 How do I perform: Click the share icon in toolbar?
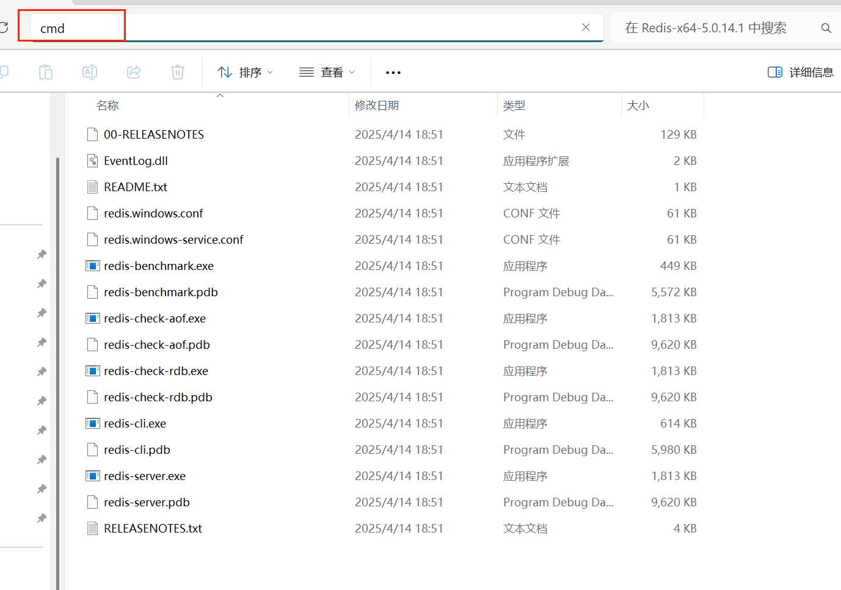(134, 72)
